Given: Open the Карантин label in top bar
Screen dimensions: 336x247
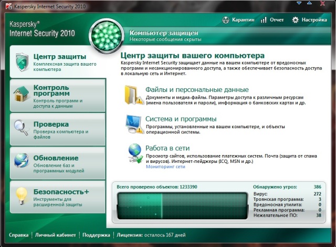Looking at the screenshot, I should tap(243, 20).
